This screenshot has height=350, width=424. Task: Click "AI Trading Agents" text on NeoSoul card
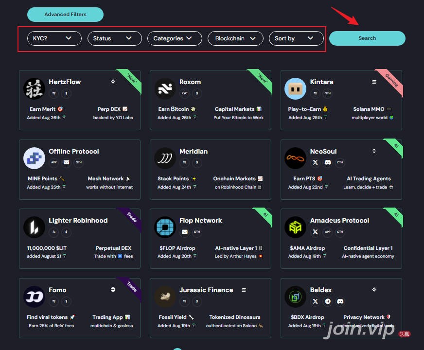[x=369, y=179]
